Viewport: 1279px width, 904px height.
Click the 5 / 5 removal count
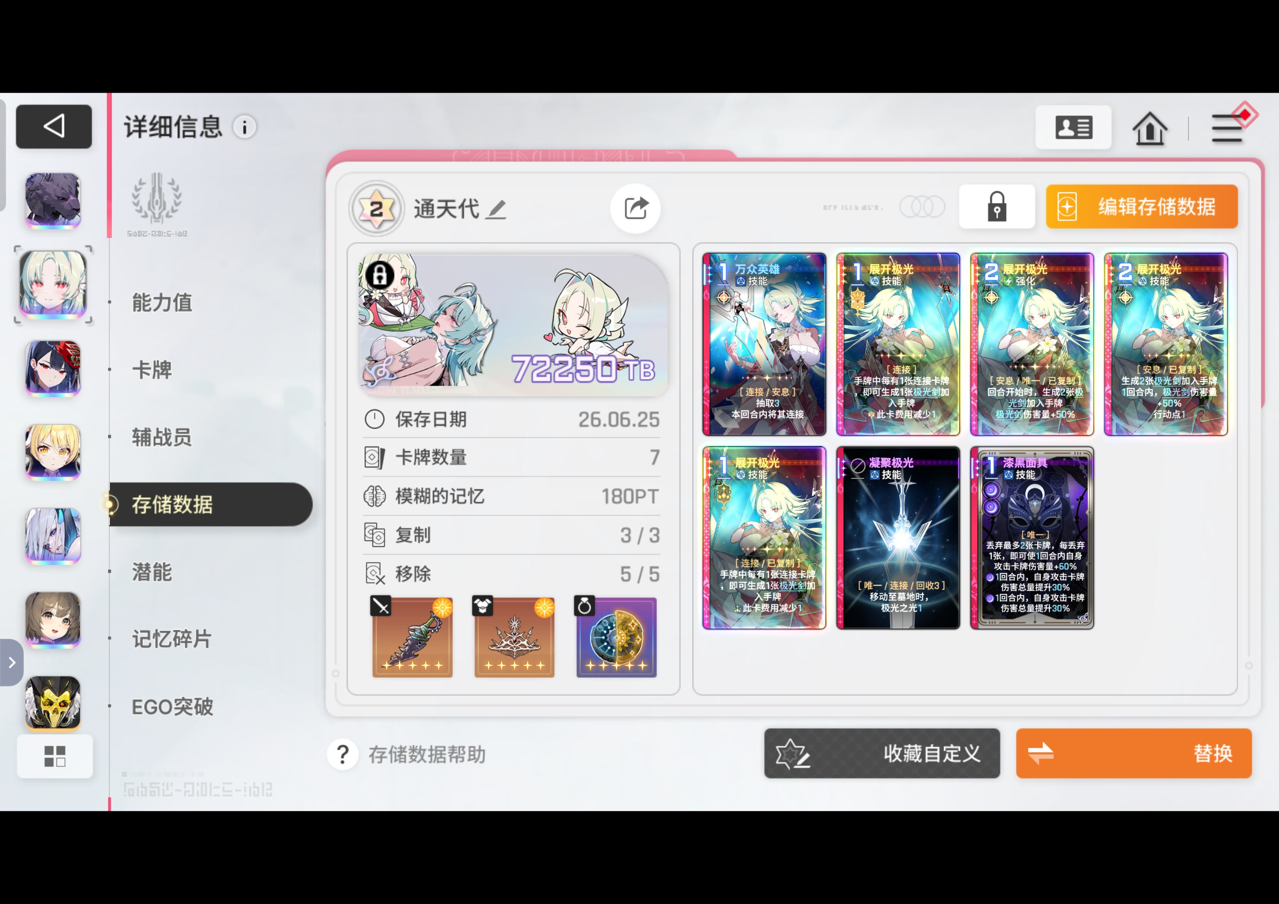tap(640, 574)
